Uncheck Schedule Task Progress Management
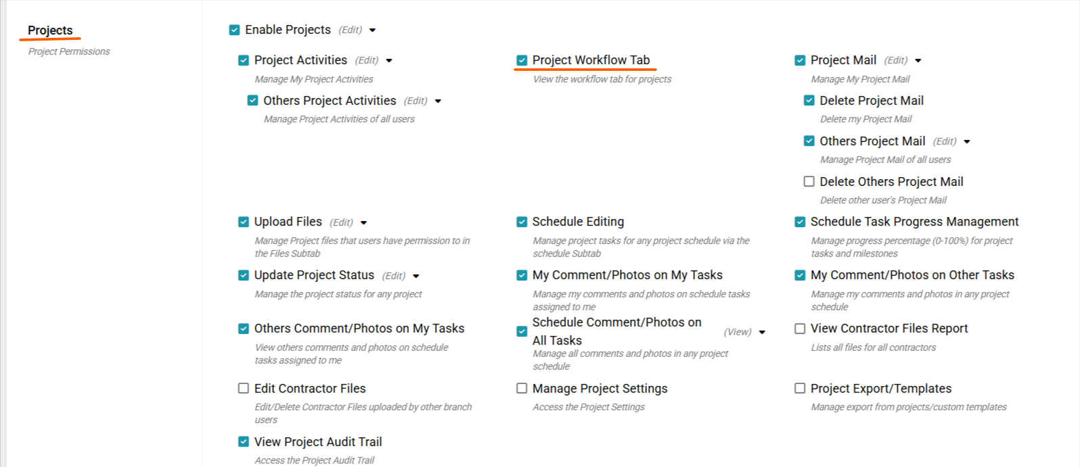This screenshot has width=1080, height=467. click(x=800, y=222)
